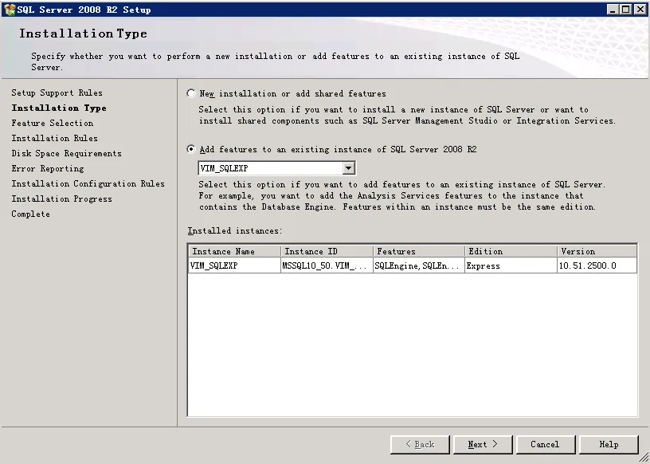Go to Error Reporting step

(x=48, y=168)
